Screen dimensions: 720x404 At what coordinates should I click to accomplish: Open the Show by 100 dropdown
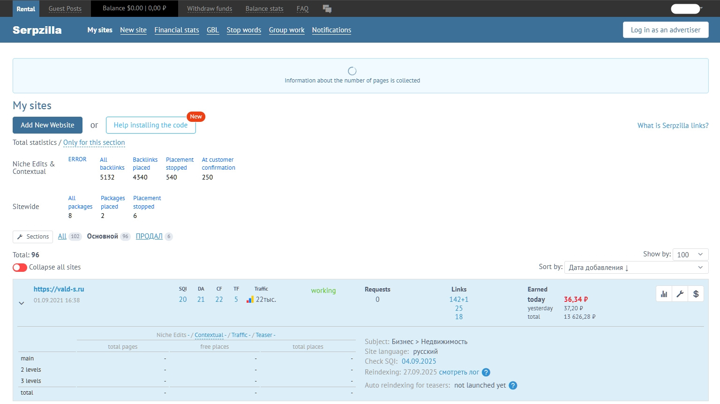point(690,254)
